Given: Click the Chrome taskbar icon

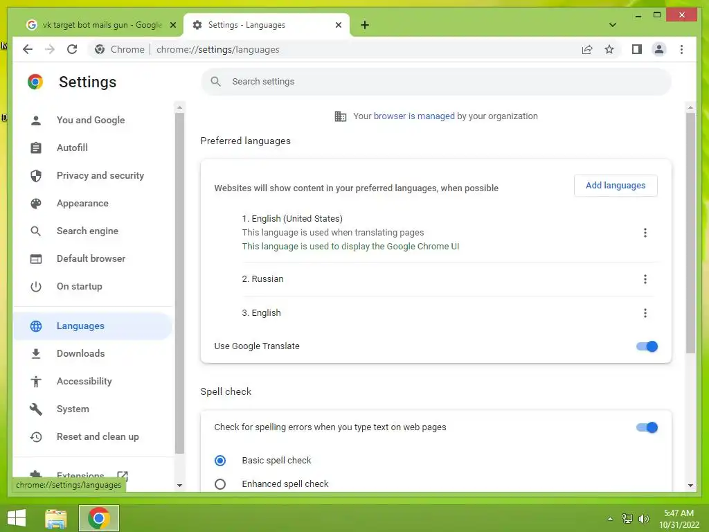Looking at the screenshot, I should (99, 518).
